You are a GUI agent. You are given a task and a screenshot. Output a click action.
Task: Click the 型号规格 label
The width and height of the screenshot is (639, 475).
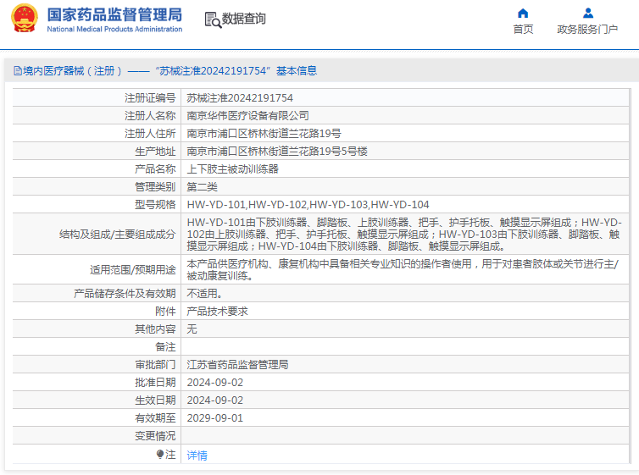(155, 205)
